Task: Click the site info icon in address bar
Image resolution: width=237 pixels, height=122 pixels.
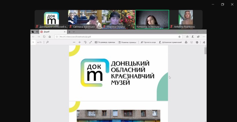Action: click(x=57, y=37)
